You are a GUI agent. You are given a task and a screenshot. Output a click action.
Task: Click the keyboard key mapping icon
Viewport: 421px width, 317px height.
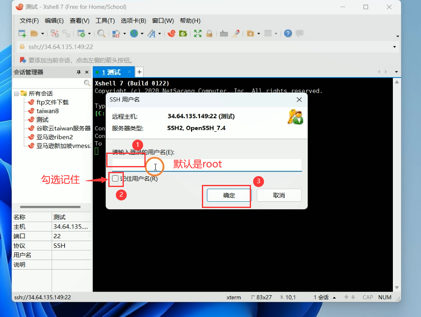click(224, 34)
